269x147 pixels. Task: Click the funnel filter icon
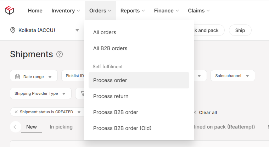tap(83, 93)
